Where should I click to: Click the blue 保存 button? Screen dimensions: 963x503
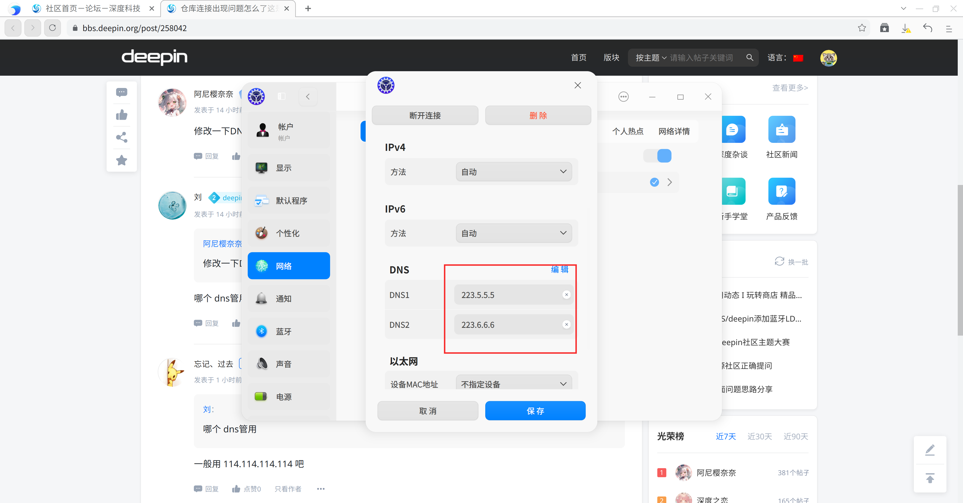(x=535, y=411)
